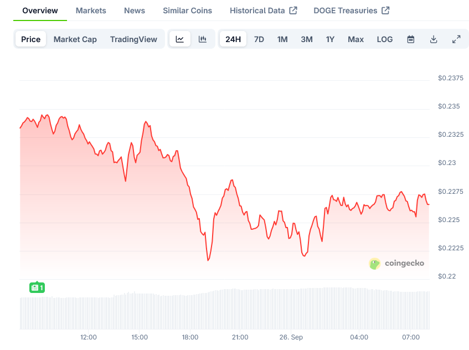
Task: Select the 1Y time range
Action: (330, 39)
